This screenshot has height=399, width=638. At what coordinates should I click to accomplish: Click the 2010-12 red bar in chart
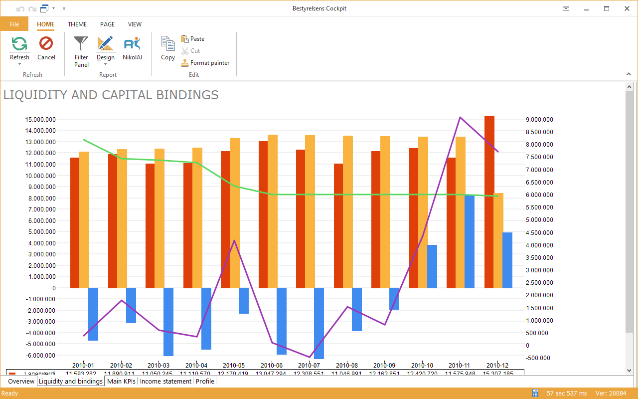(x=489, y=202)
